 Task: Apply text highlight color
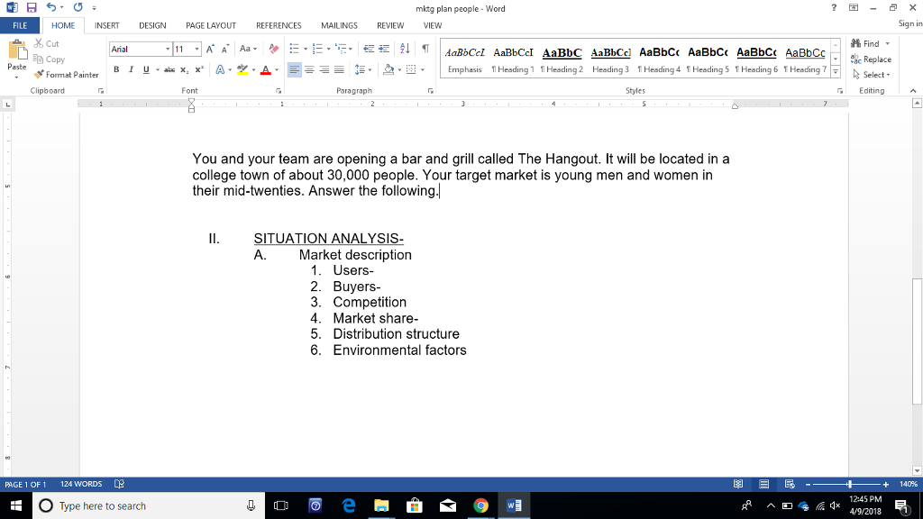point(243,69)
